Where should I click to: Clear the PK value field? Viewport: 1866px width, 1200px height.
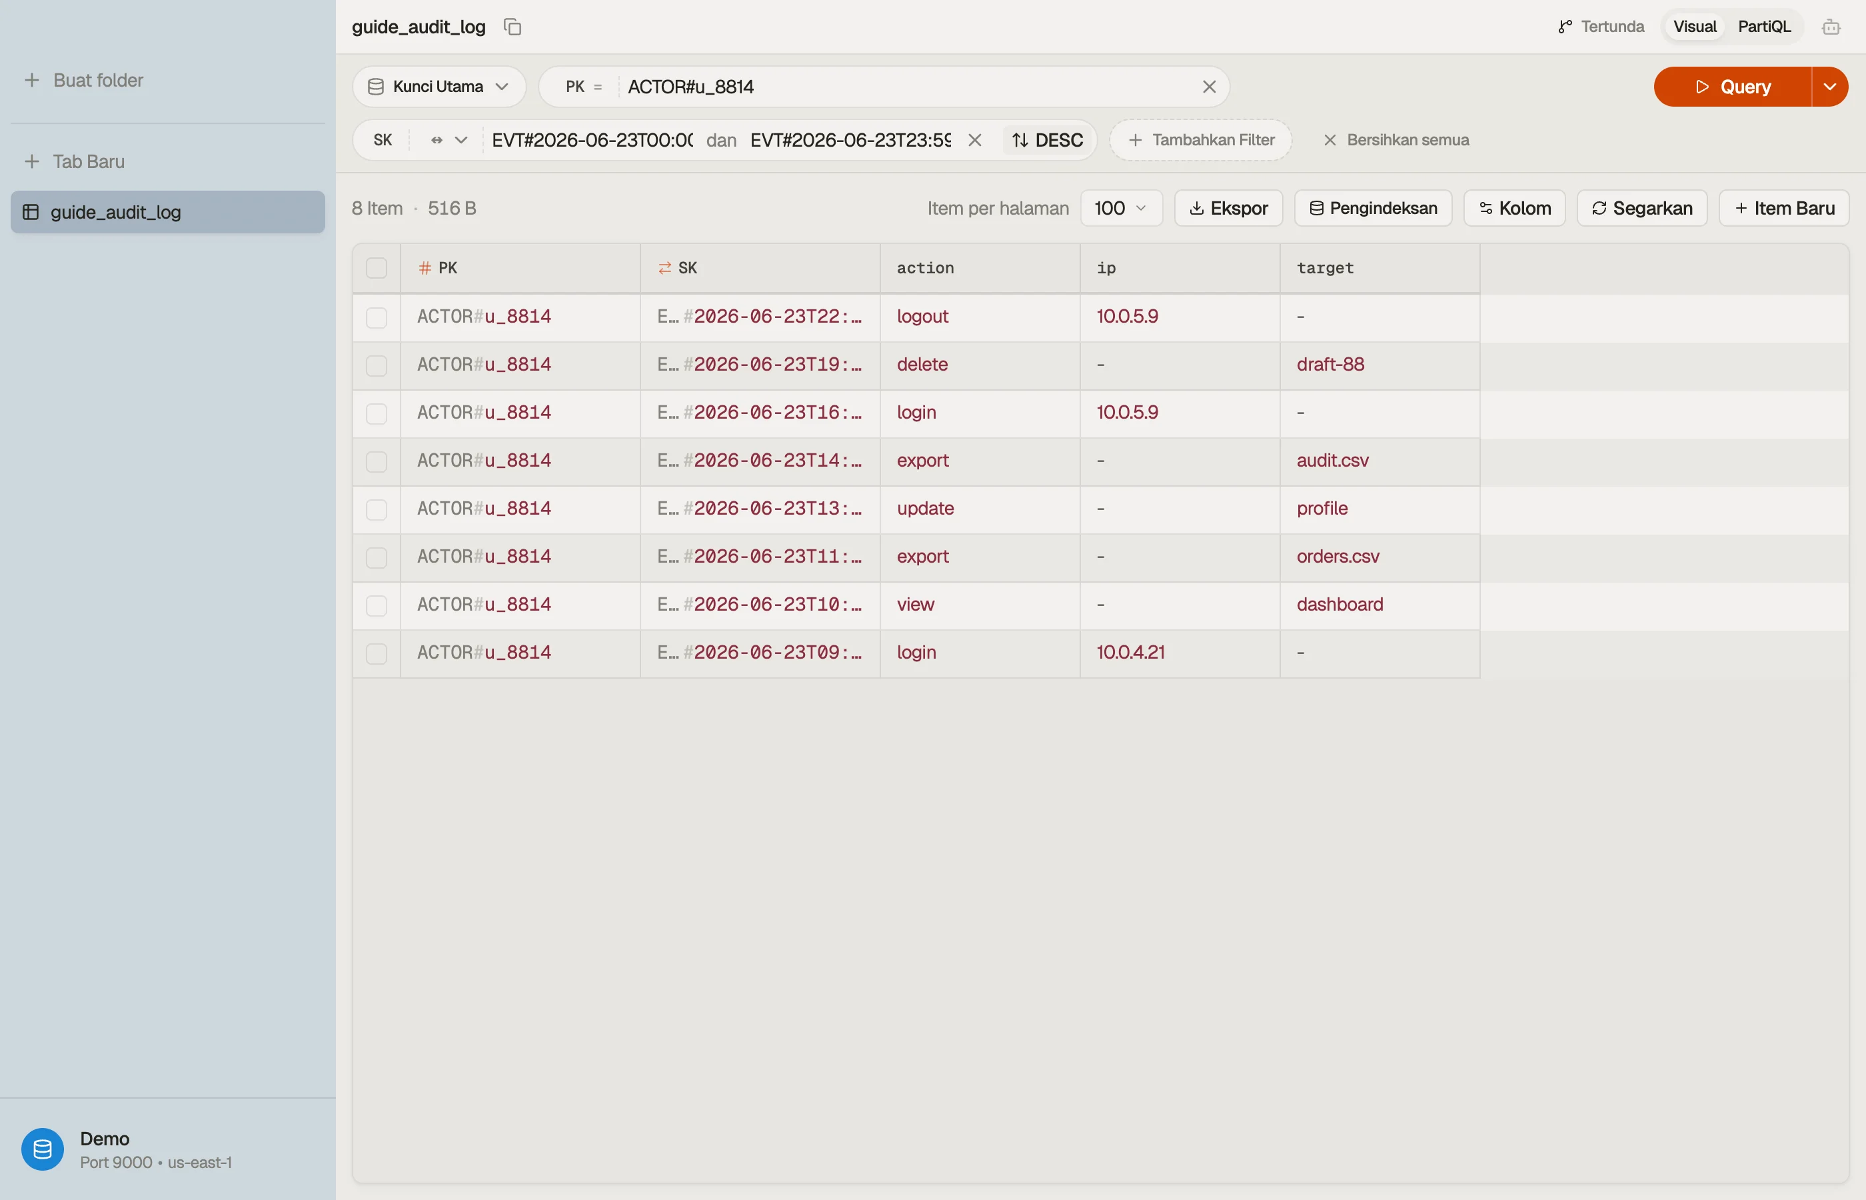(1209, 87)
